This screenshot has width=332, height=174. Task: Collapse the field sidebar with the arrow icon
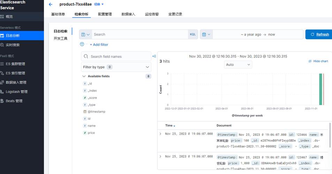pyautogui.click(x=154, y=56)
